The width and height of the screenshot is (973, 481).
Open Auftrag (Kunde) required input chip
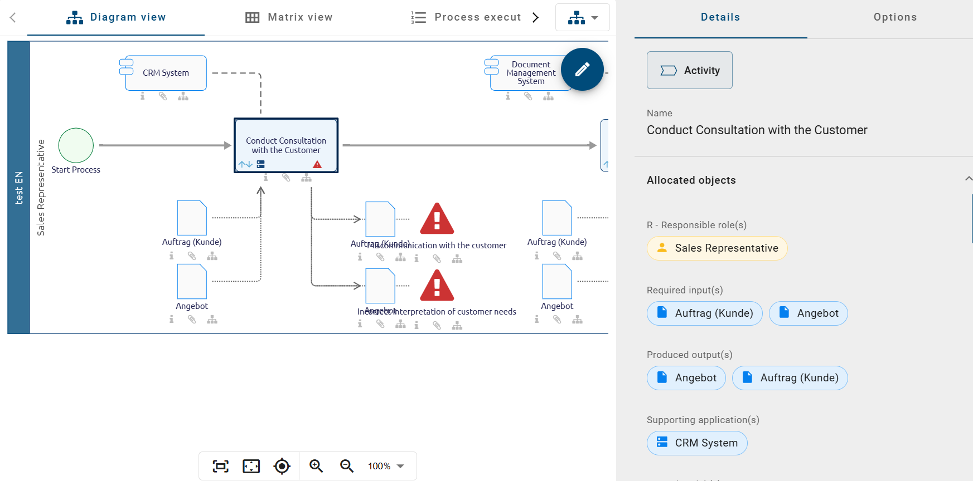tap(705, 313)
